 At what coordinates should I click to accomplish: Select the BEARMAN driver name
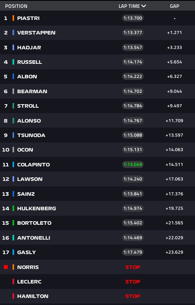coord(32,92)
